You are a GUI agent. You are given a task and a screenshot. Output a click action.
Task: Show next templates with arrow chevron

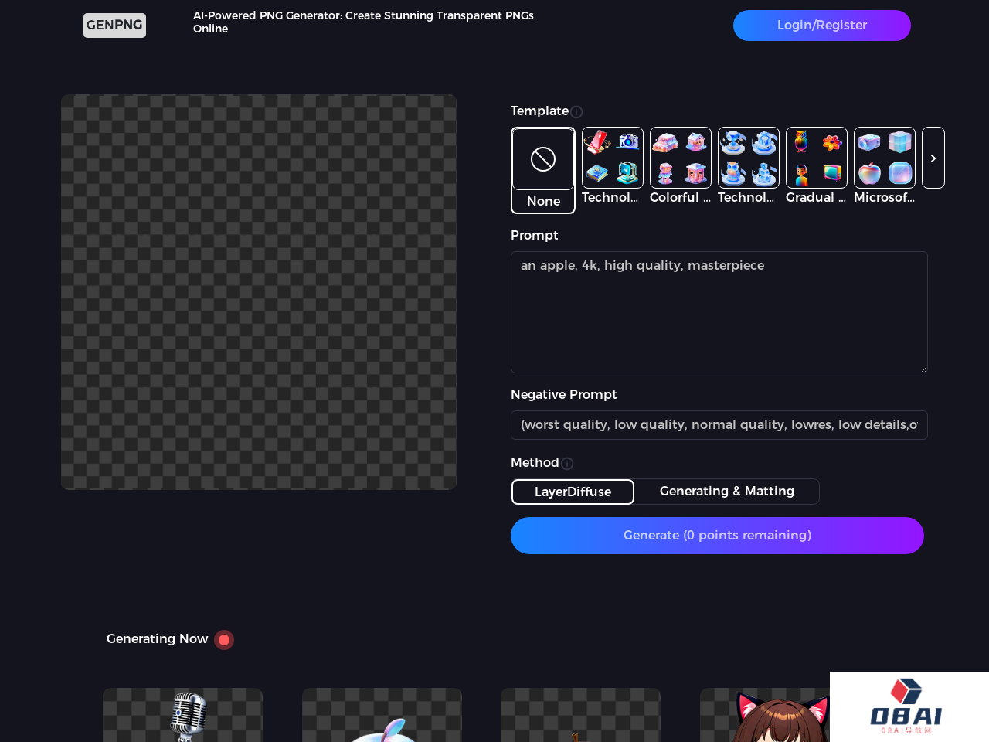(x=933, y=158)
